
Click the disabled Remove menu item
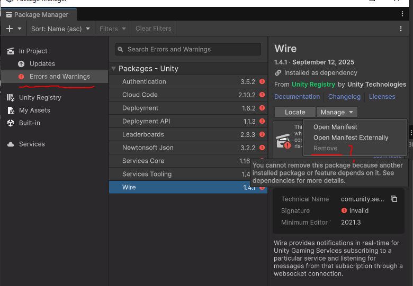[325, 148]
